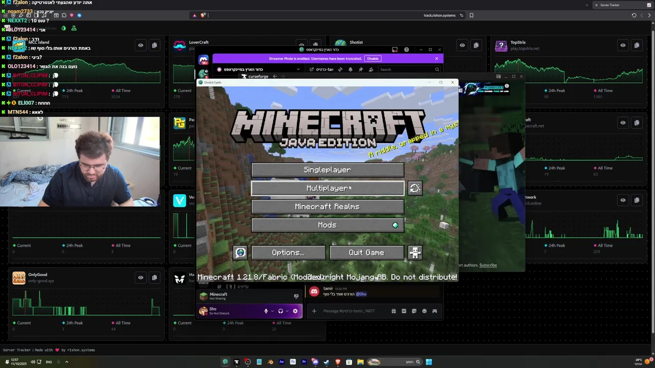
Task: Open the Mods menu in Minecraft
Action: pyautogui.click(x=327, y=225)
